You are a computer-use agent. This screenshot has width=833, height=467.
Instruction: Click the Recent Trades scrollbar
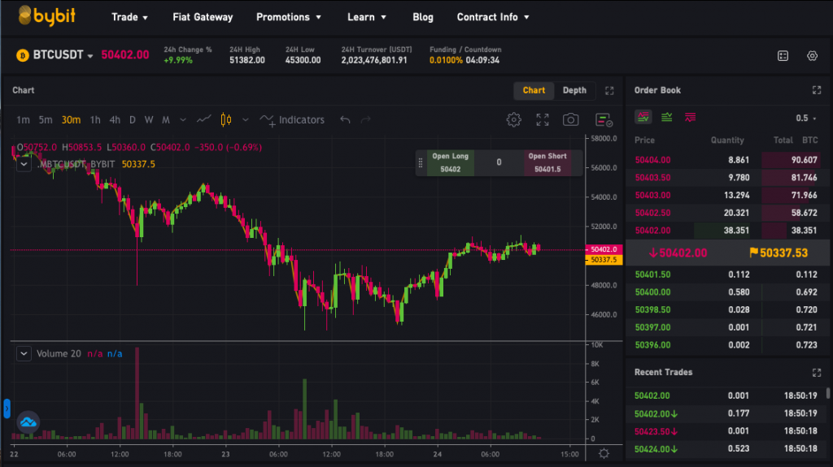[827, 393]
